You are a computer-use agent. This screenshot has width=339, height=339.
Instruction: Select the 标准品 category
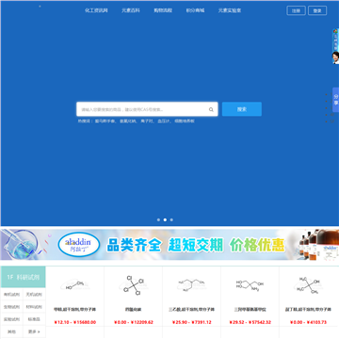click(x=34, y=319)
